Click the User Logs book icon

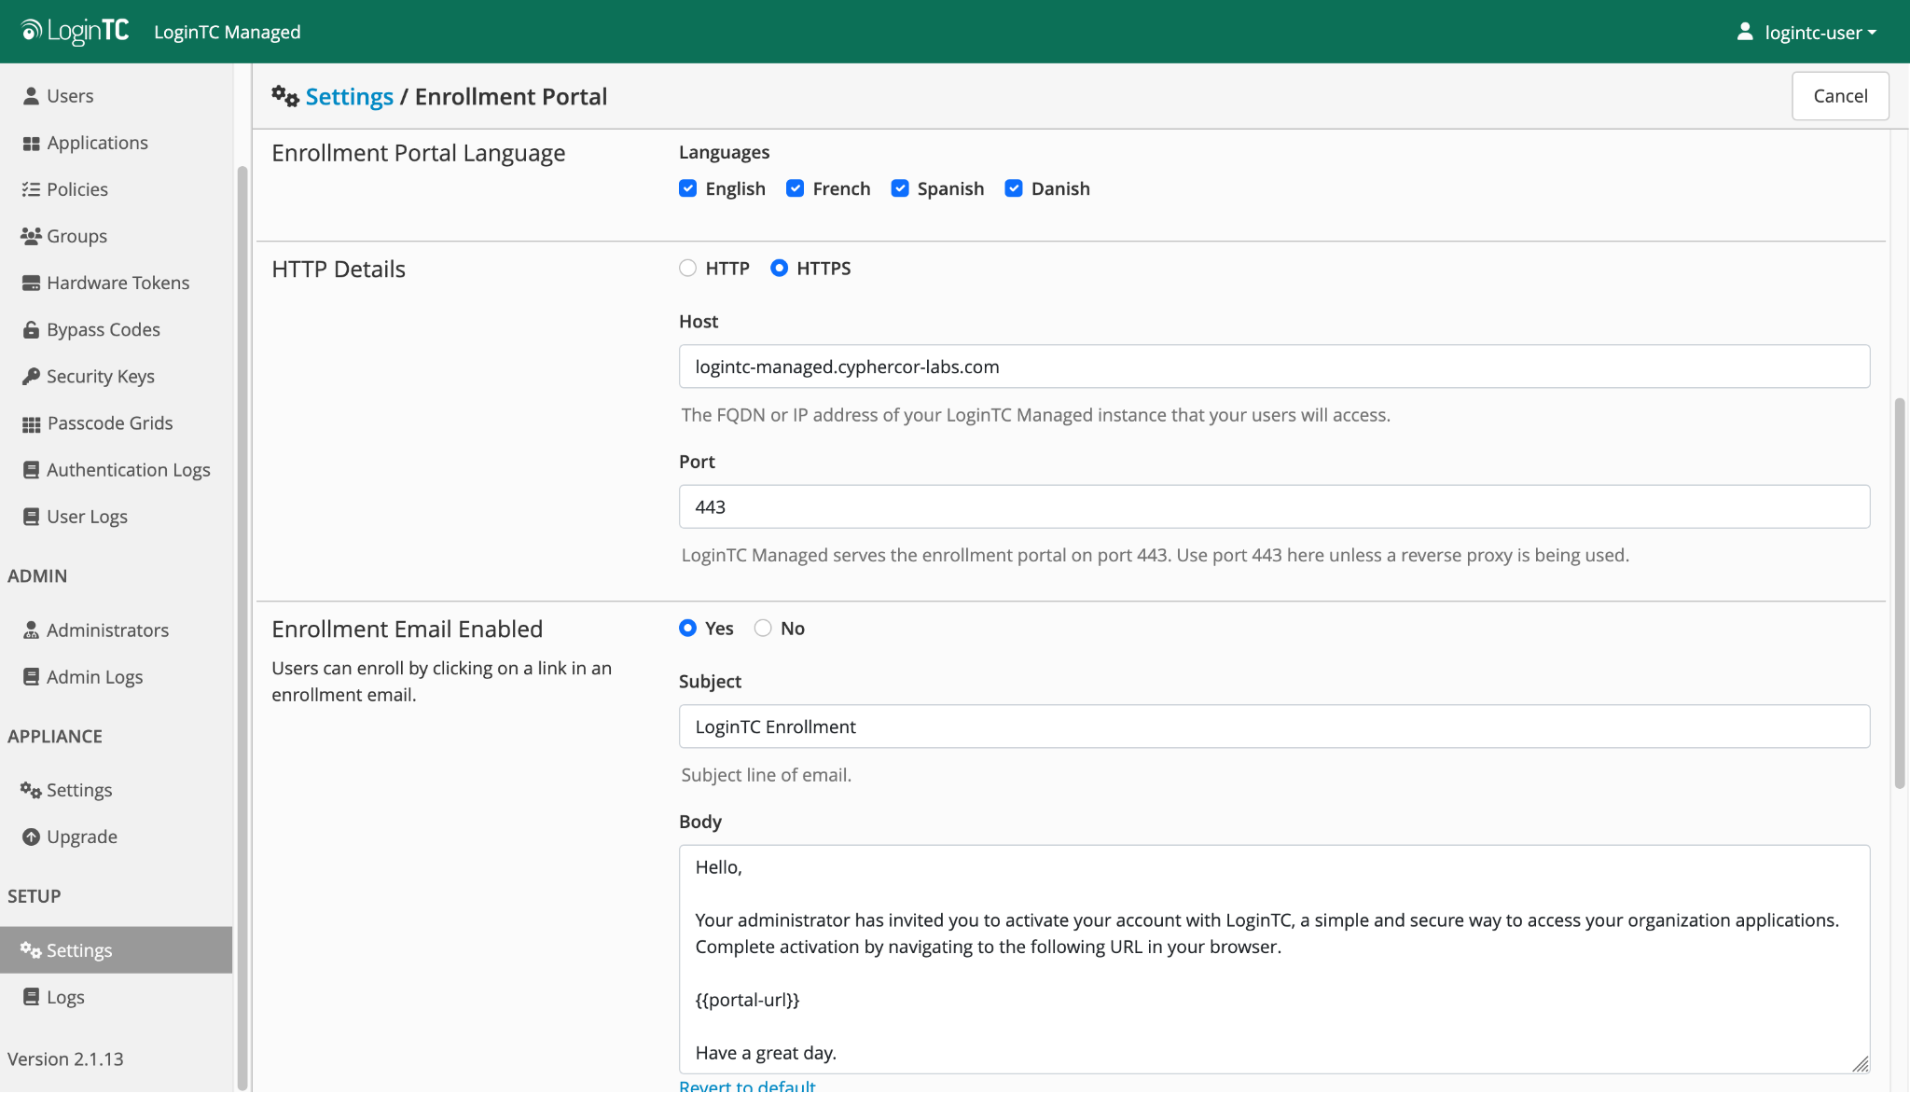[31, 517]
